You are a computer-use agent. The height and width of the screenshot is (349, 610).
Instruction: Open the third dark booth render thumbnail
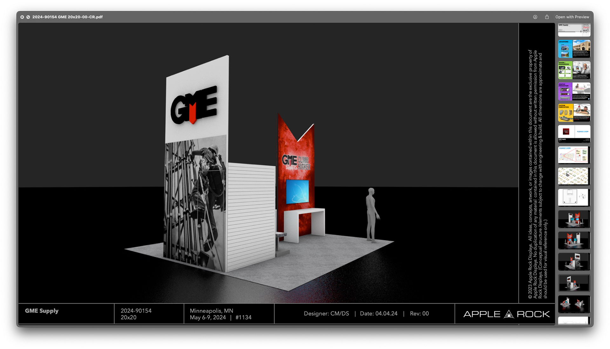tap(574, 261)
